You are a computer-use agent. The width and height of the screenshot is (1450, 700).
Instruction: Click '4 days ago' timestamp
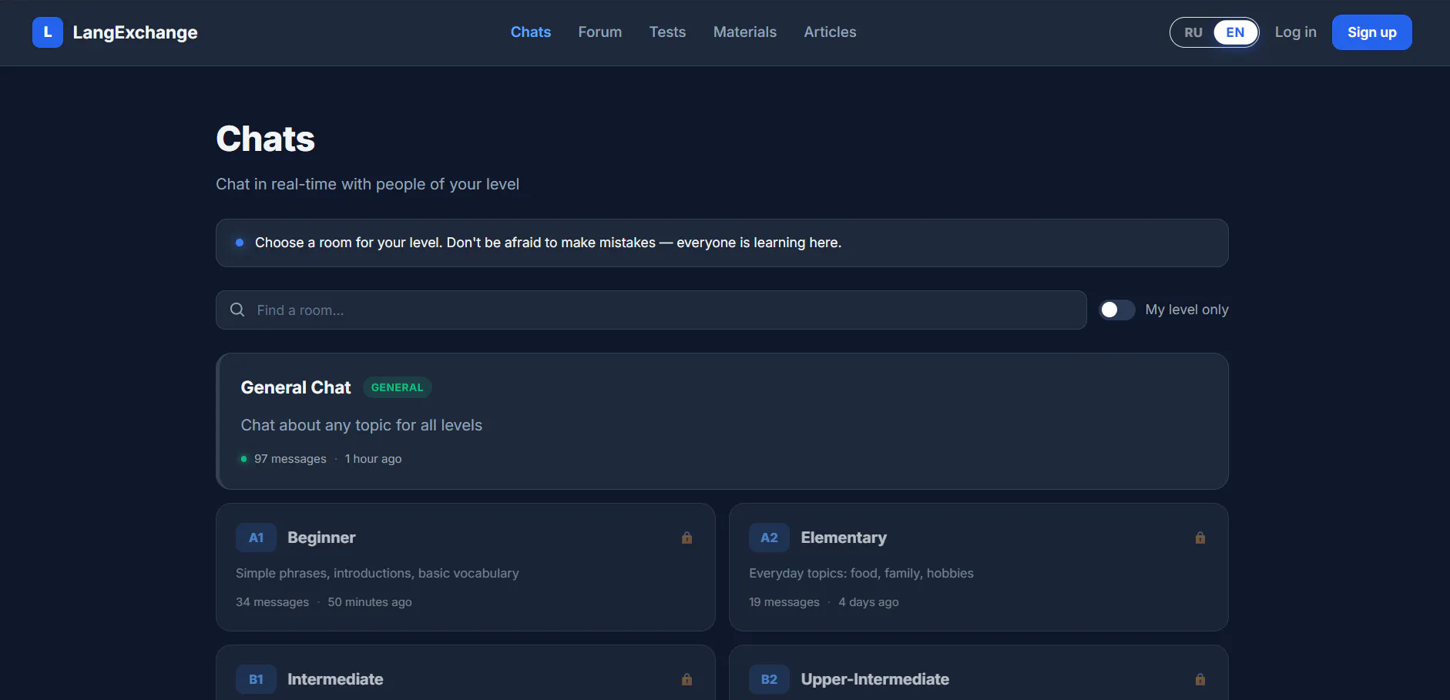coord(868,602)
